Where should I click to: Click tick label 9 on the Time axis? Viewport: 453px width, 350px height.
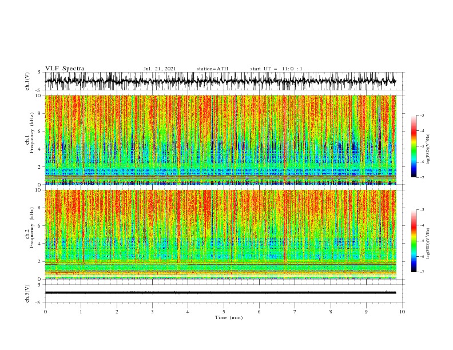366,312
